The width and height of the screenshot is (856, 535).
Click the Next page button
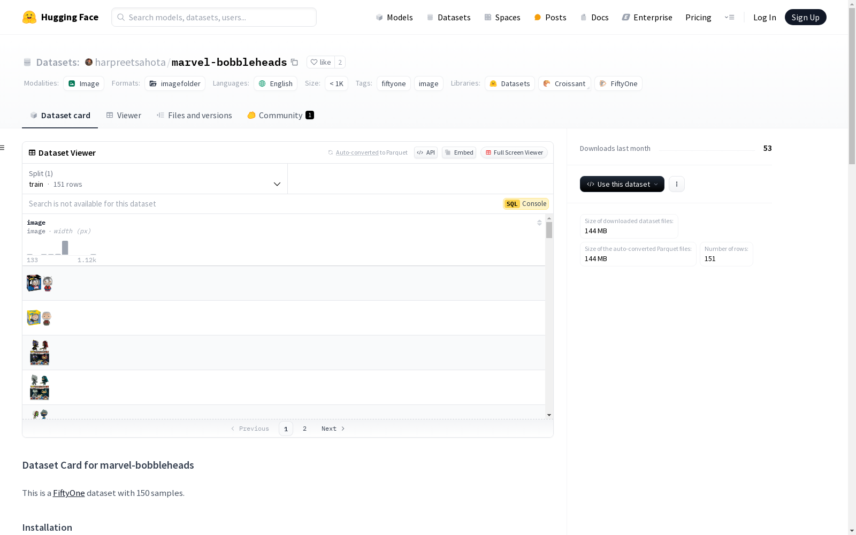pyautogui.click(x=333, y=429)
